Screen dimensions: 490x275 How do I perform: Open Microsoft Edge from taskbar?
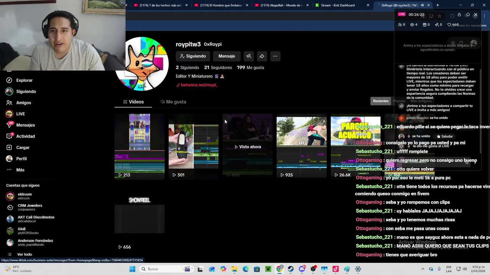coord(245,269)
